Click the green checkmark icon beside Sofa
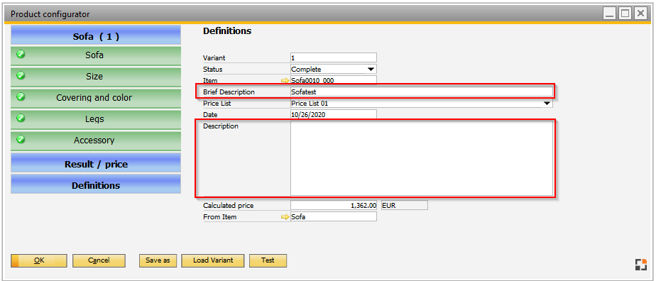Image resolution: width=656 pixels, height=281 pixels. point(21,55)
